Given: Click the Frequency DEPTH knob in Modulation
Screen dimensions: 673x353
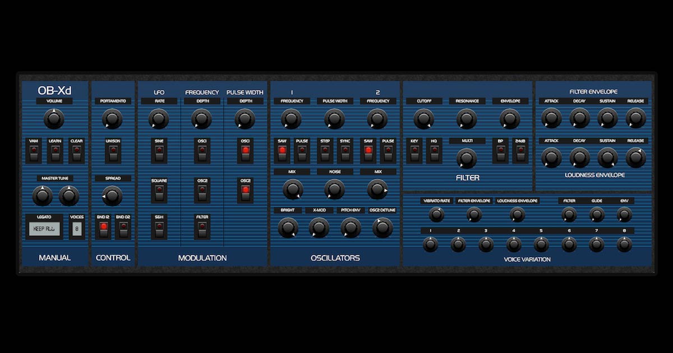Looking at the screenshot, I should coord(201,119).
